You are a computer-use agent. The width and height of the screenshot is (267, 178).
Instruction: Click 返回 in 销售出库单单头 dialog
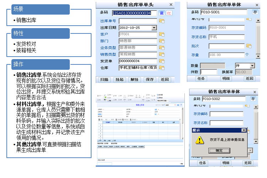click(164, 79)
